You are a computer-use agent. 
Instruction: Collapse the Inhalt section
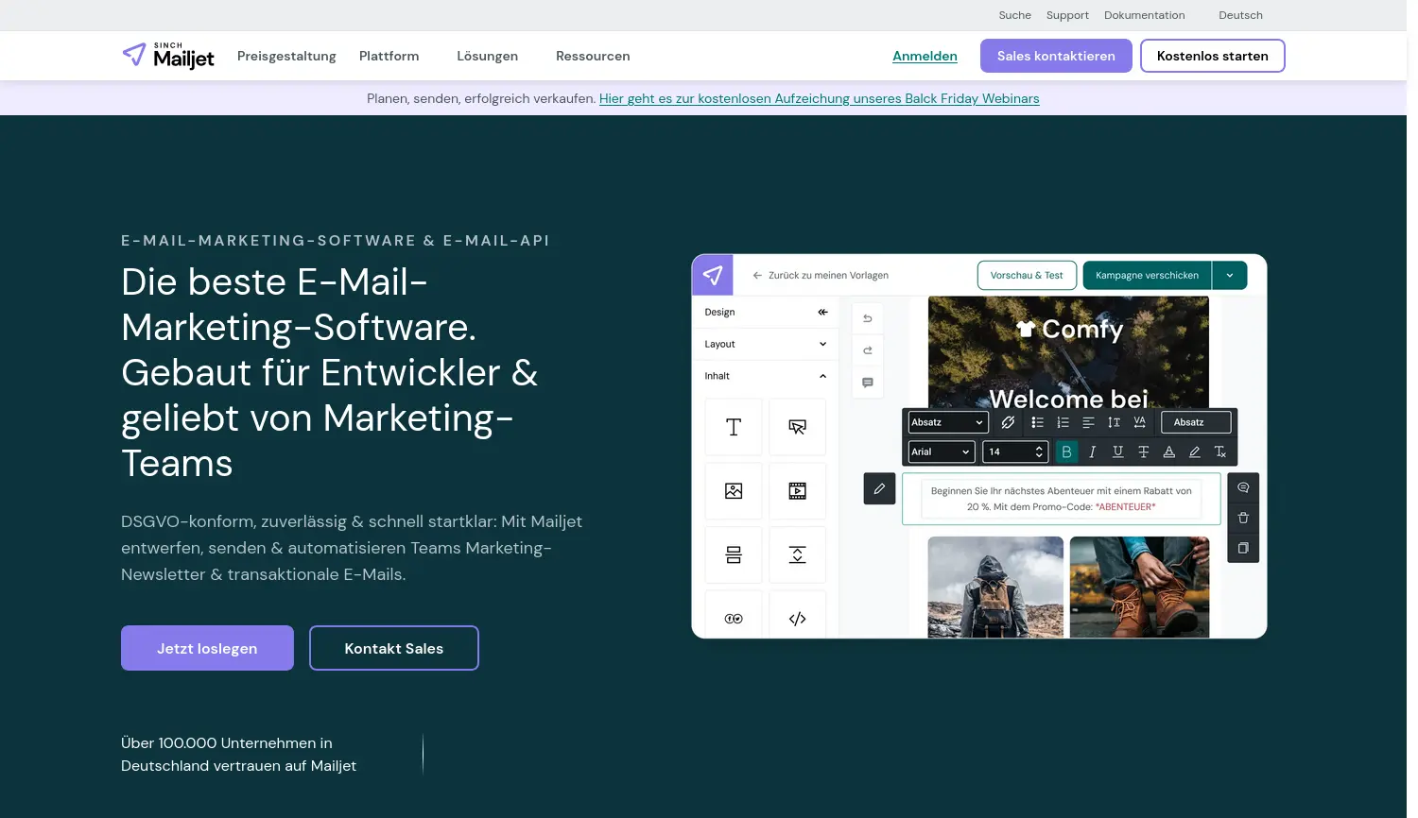pos(821,376)
